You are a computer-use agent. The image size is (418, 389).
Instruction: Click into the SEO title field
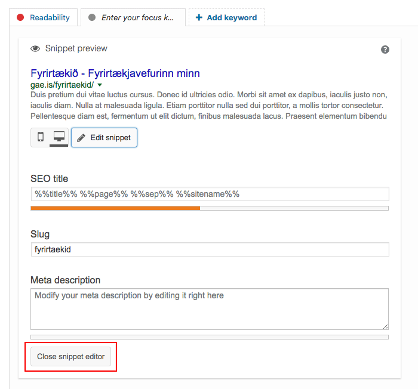210,194
